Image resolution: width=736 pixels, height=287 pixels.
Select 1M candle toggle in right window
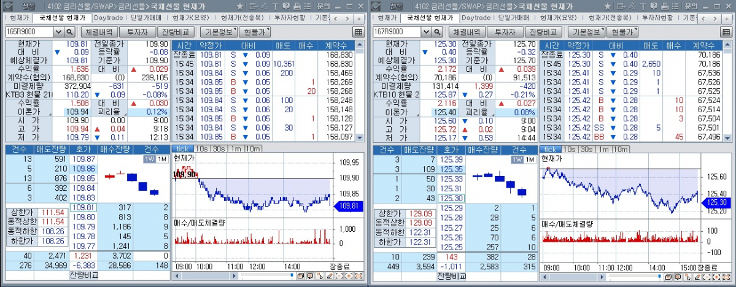(x=530, y=159)
